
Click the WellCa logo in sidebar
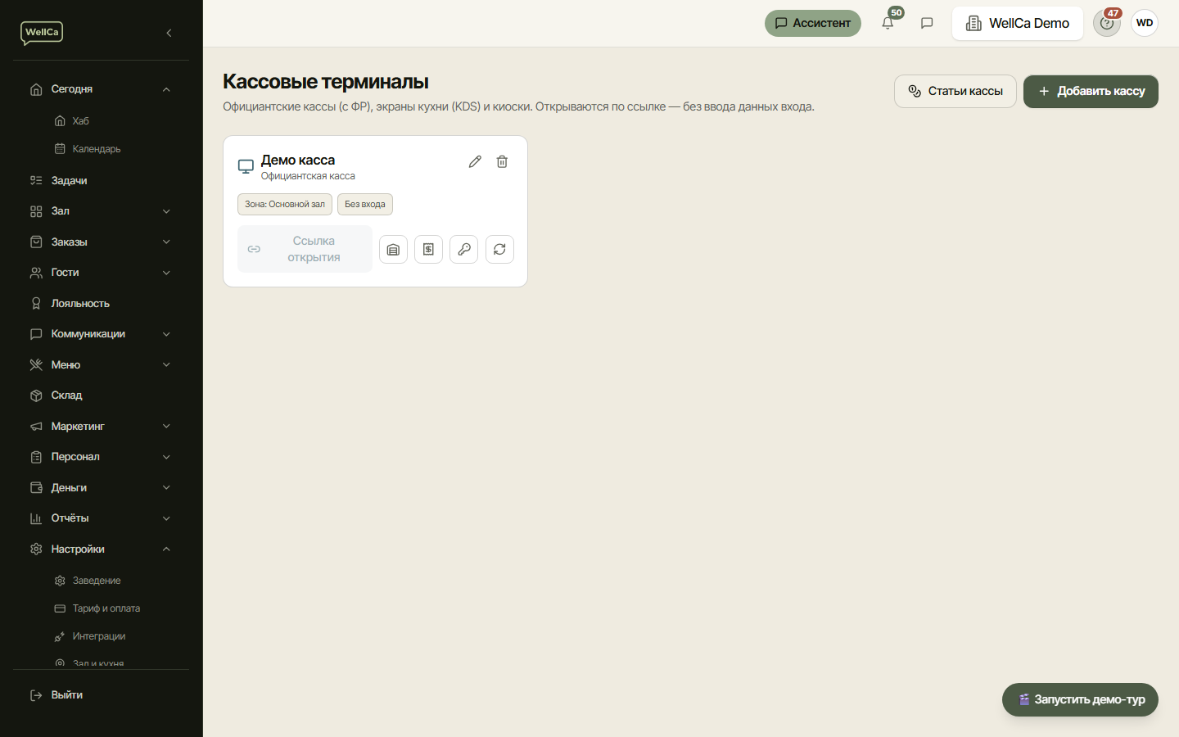(42, 33)
